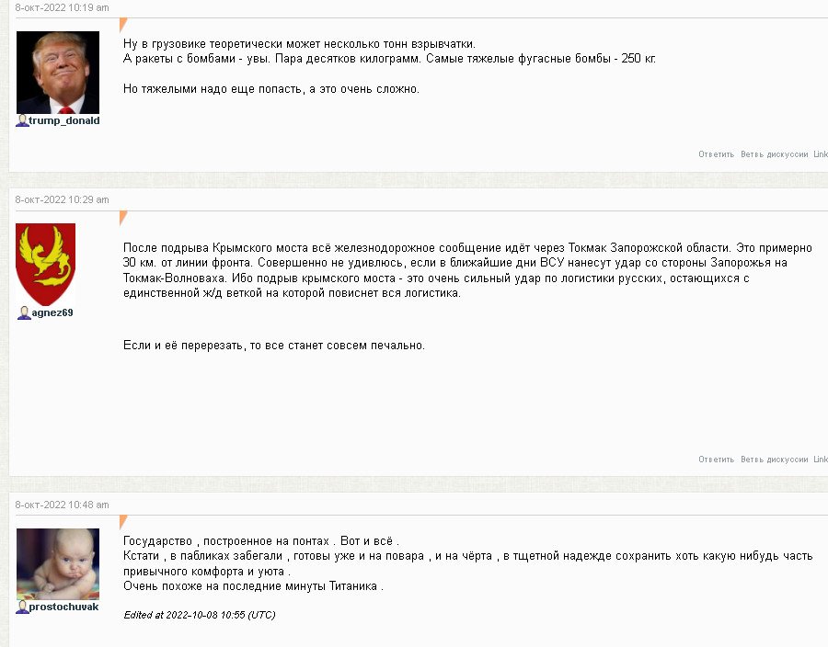Visit prostochuvak profile link
Screen dimensions: 828x647
(x=63, y=607)
